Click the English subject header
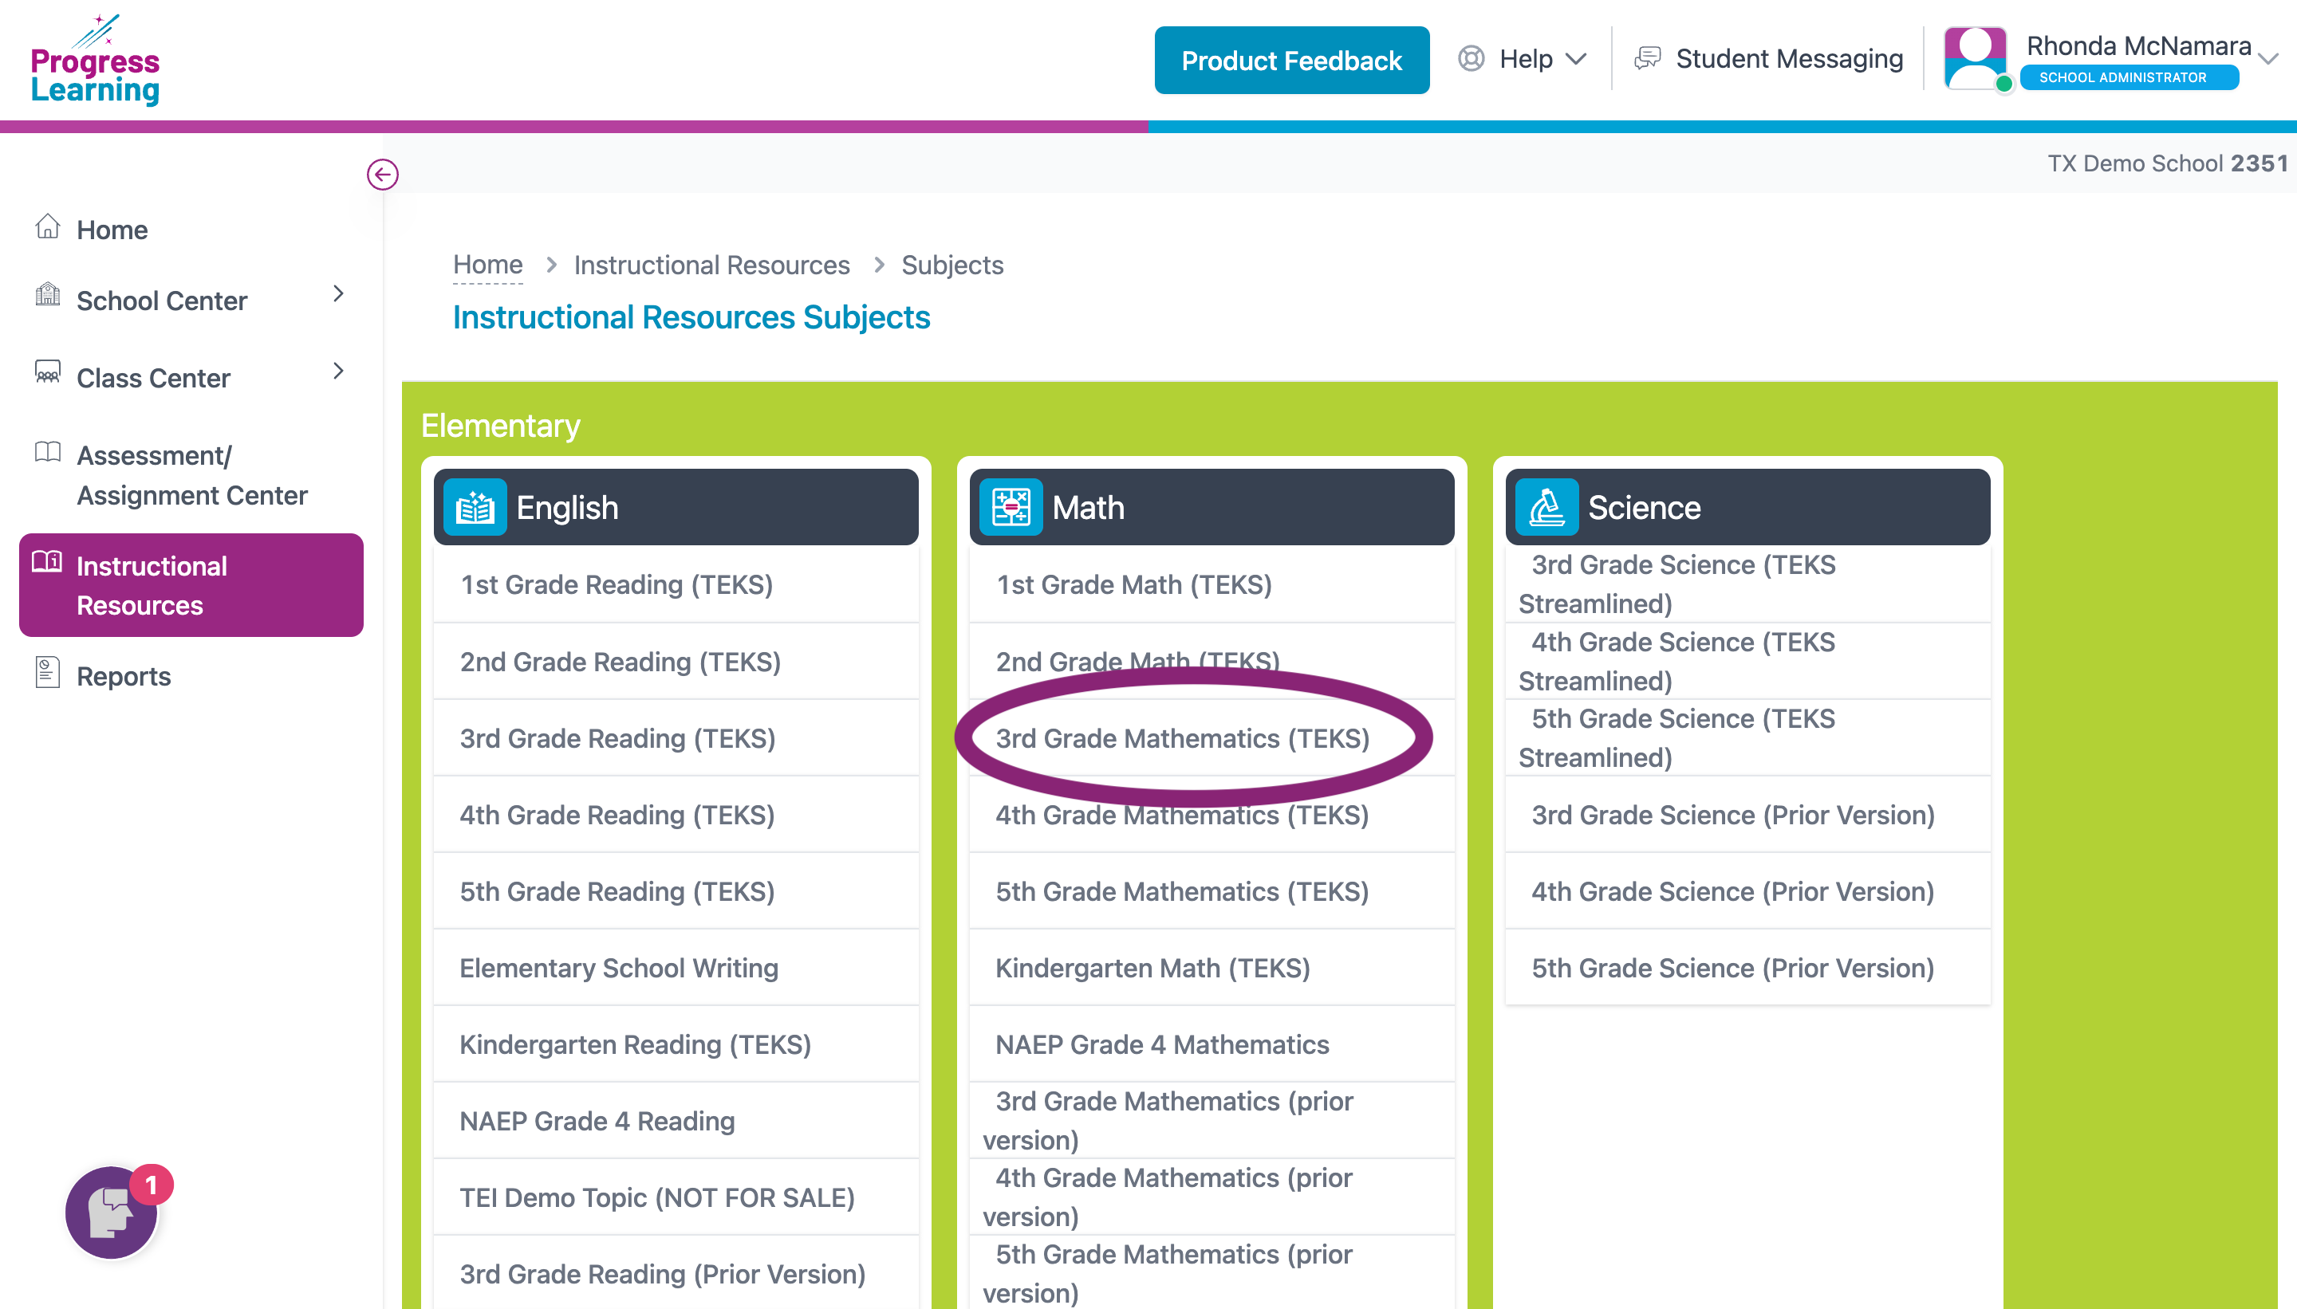 [676, 507]
